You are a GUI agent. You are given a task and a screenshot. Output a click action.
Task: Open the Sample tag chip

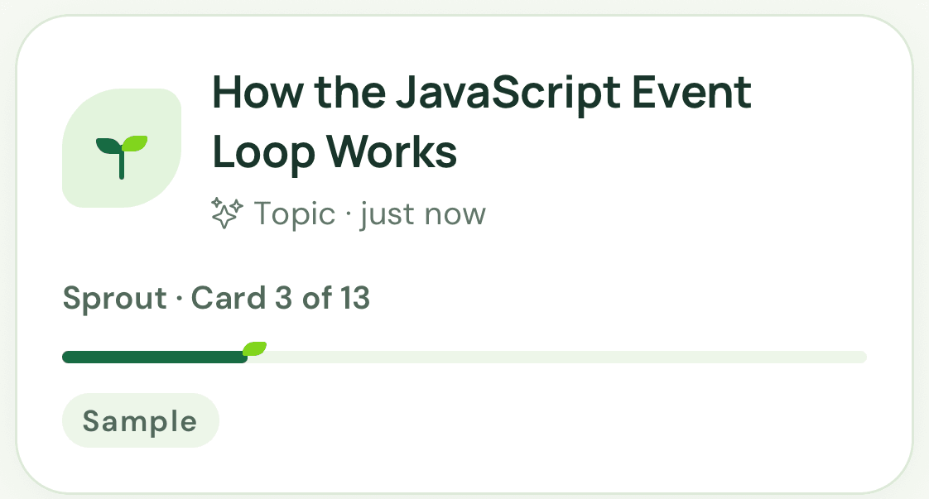[141, 420]
